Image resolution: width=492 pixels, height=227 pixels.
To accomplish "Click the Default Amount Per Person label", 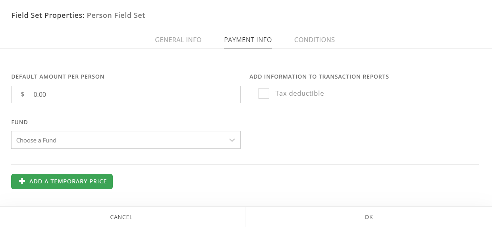I will click(58, 77).
